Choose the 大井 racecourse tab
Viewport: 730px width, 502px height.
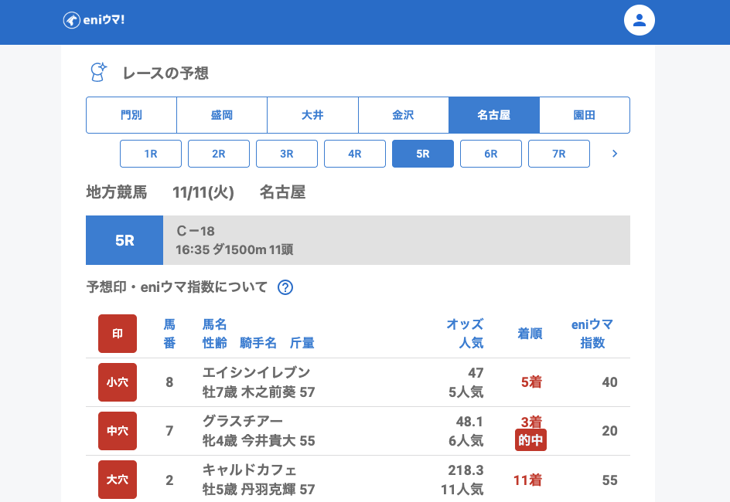click(x=312, y=115)
